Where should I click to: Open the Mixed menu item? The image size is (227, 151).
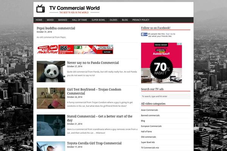50,20
